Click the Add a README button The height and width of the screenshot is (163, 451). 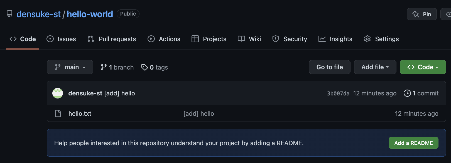(413, 143)
